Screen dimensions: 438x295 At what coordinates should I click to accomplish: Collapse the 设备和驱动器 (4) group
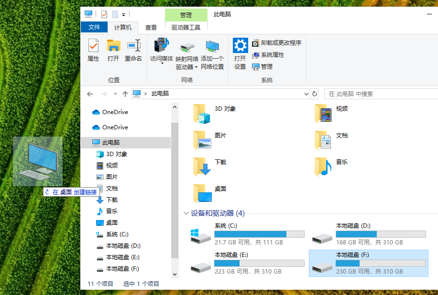pos(186,213)
